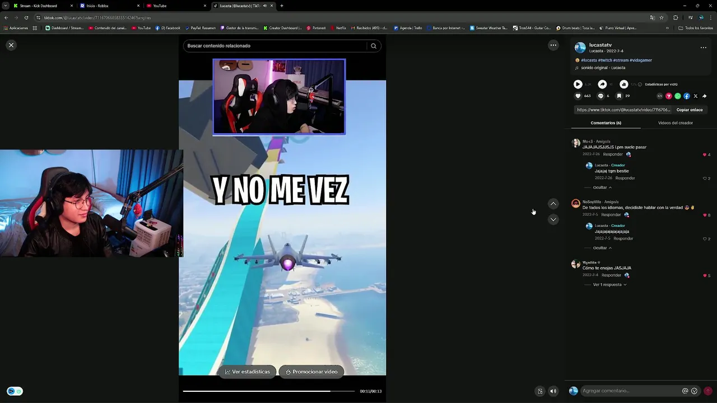Click 'Copiar enlace' button
The height and width of the screenshot is (403, 717).
[x=690, y=110]
